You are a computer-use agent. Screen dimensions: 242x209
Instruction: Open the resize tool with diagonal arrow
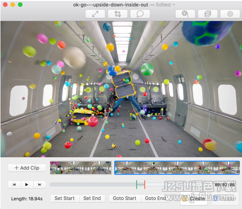coord(95,14)
